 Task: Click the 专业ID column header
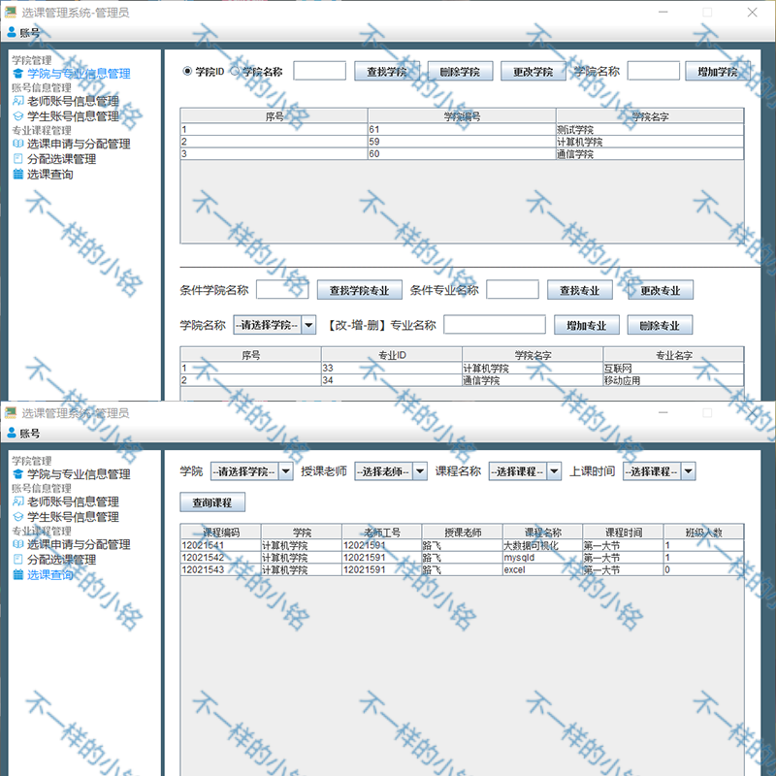point(392,355)
